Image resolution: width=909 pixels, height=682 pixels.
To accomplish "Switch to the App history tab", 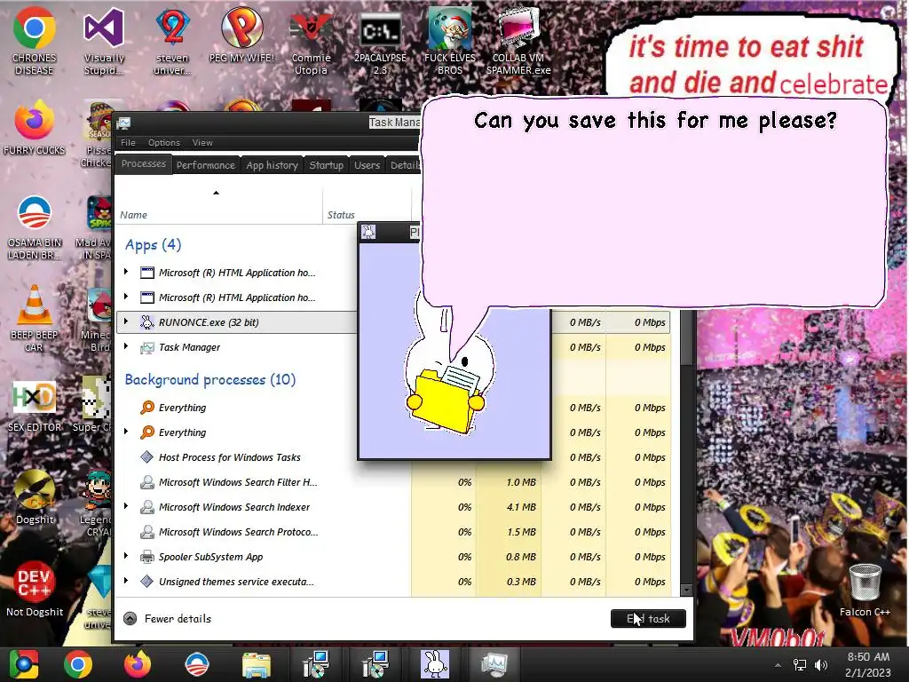I will (272, 165).
